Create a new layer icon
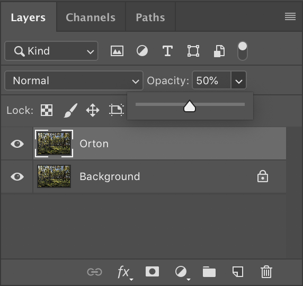 click(238, 272)
